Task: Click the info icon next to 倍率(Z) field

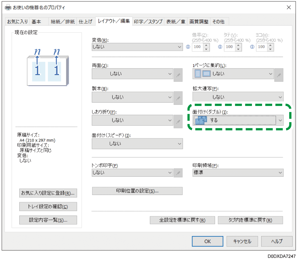Action: coord(188,47)
